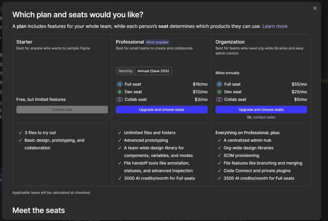Click the Most popular badge
The image size is (328, 221).
[157, 42]
